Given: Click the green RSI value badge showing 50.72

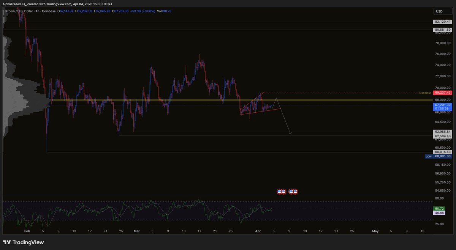Looking at the screenshot, I should pyautogui.click(x=439, y=208).
